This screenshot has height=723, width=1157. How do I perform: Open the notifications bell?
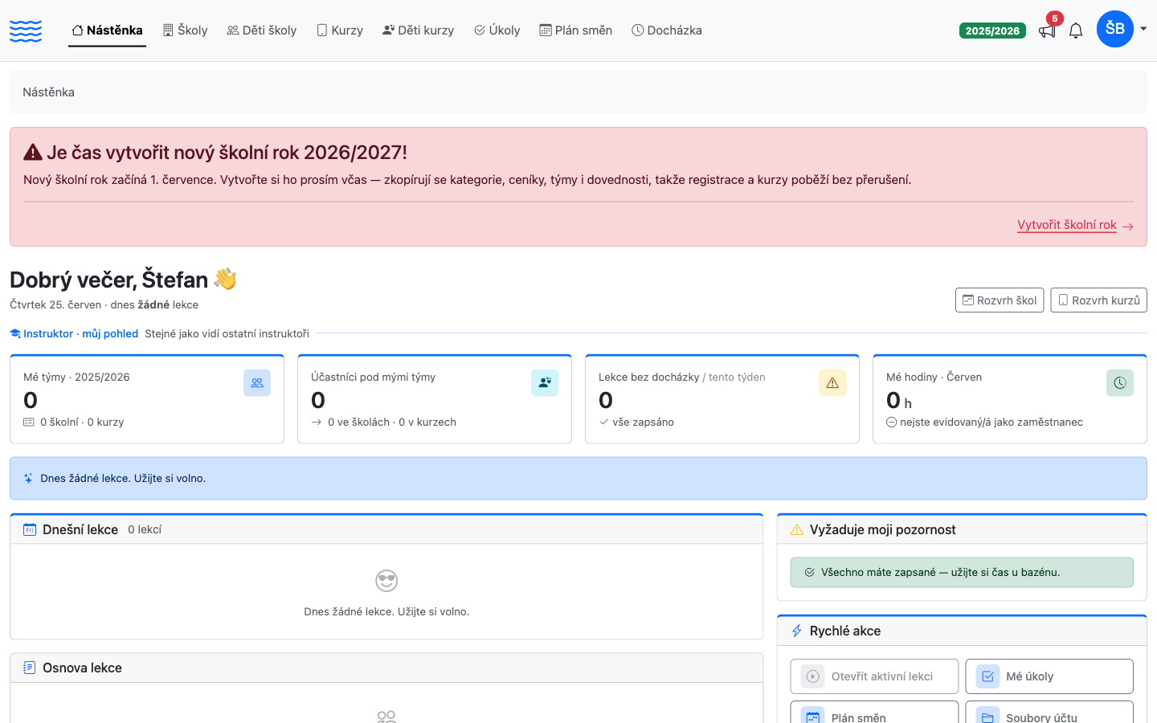pos(1076,31)
